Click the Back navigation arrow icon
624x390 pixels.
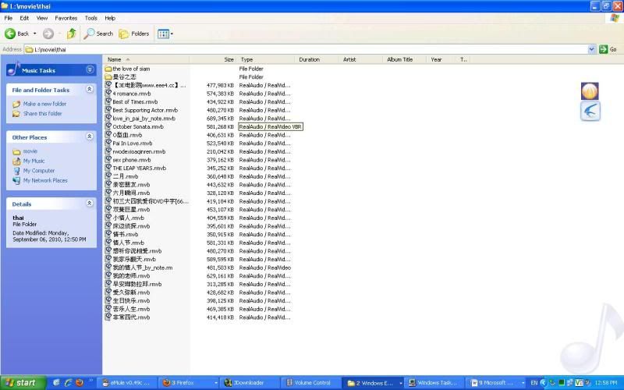click(x=11, y=34)
